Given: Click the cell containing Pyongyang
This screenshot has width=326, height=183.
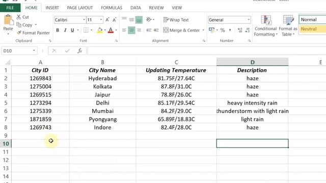Looking at the screenshot, I should 103,119.
